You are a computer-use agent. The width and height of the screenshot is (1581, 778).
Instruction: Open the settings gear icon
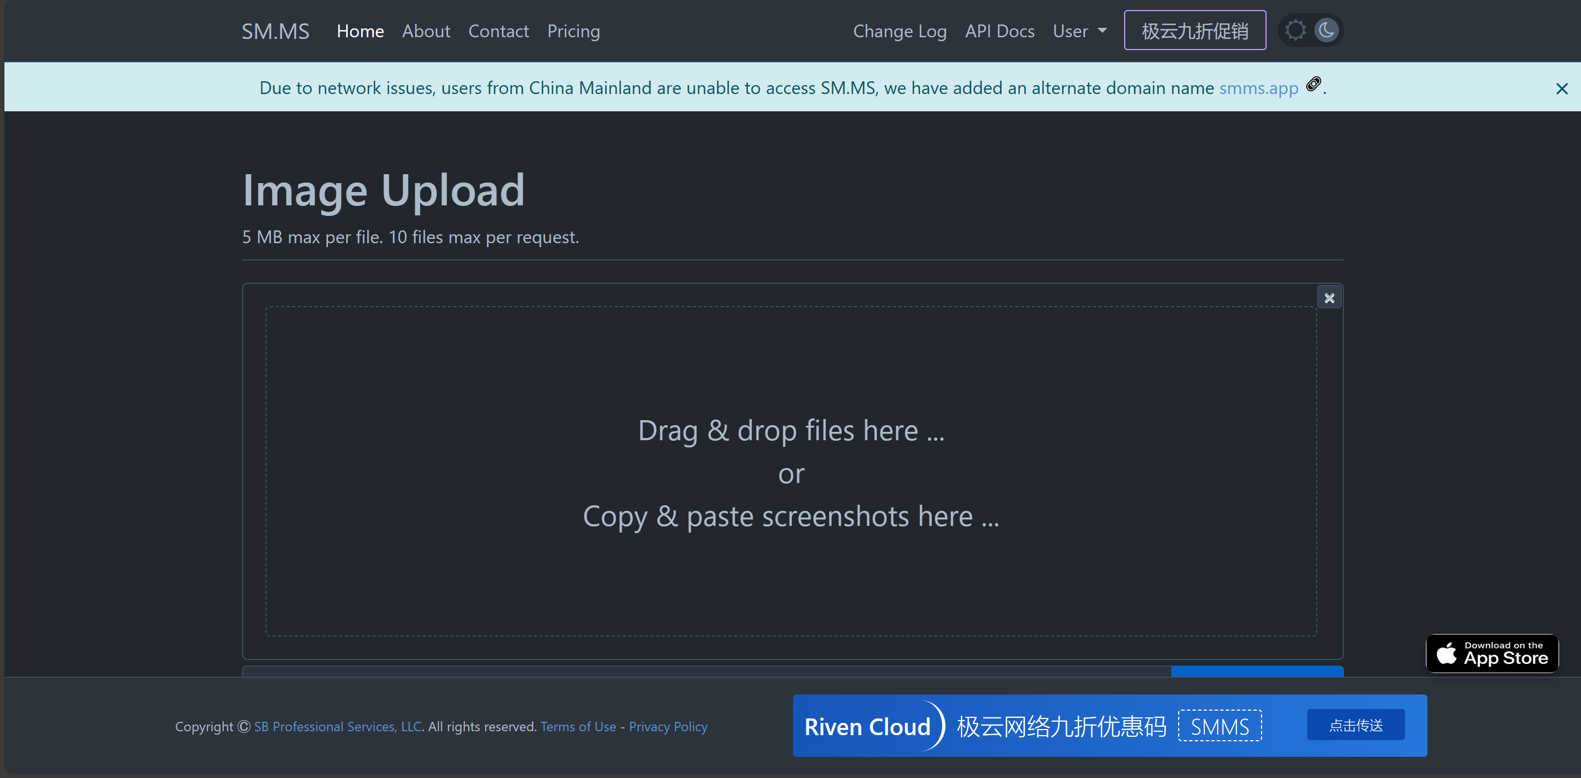pos(1296,30)
